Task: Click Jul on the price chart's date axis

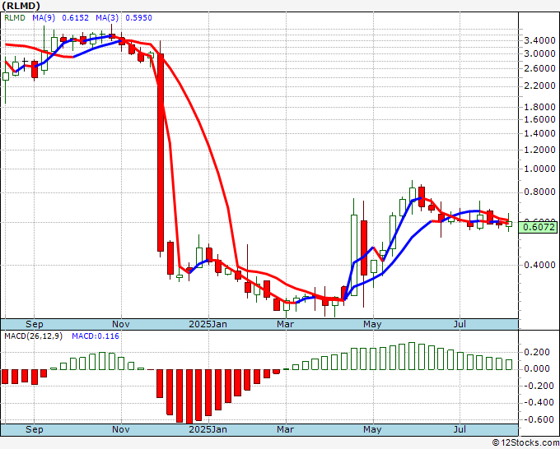Action: pyautogui.click(x=460, y=324)
